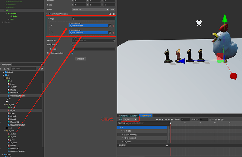Stop animation playback with the square button

pos(172,120)
